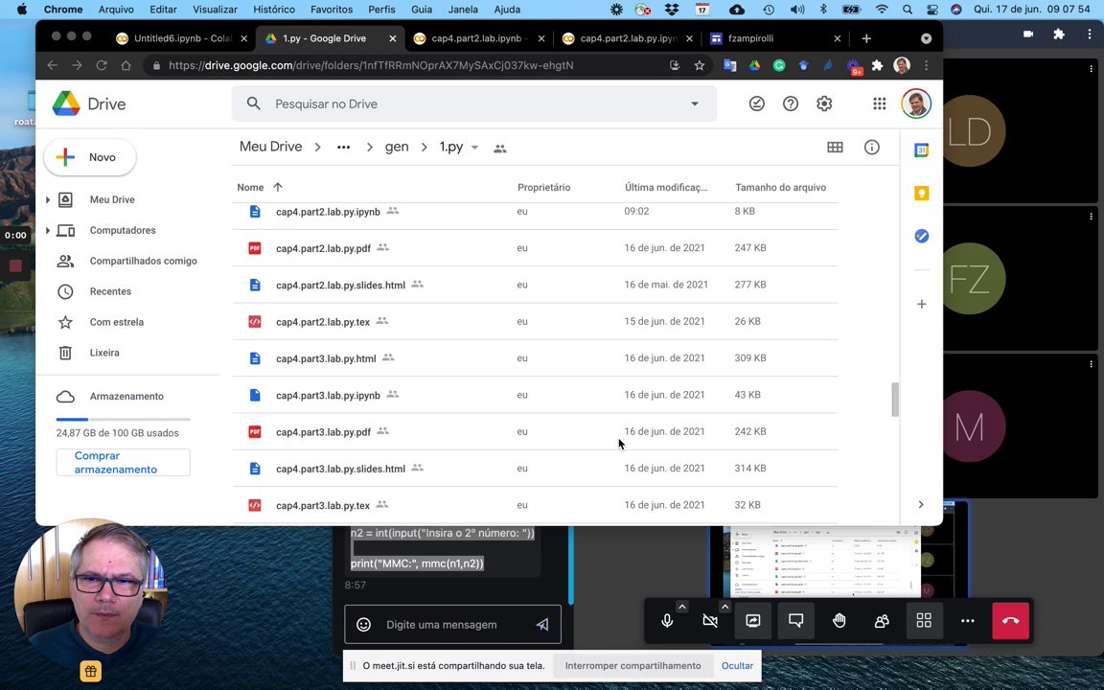The width and height of the screenshot is (1104, 690).
Task: Open Google Keep side panel icon
Action: coord(921,193)
